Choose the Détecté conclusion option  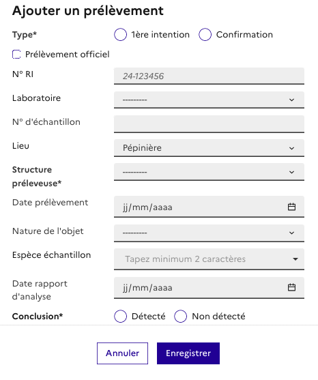[121, 317]
